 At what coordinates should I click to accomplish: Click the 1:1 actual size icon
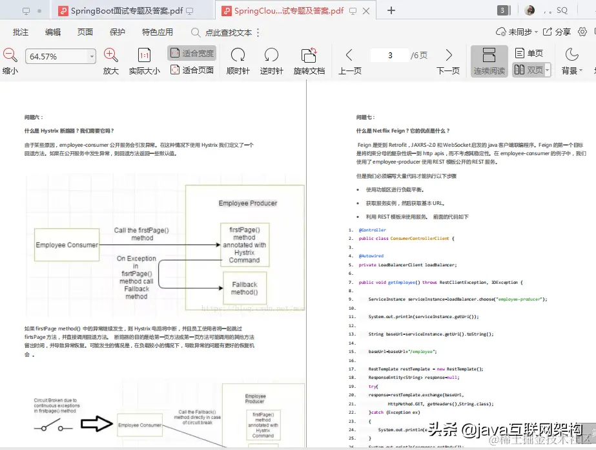[145, 56]
